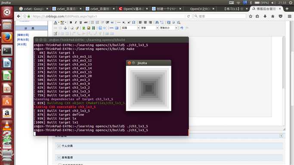Viewport: 294px width, 165px height.
Task: Click the undo arrow in editor toolbar
Action: [x=182, y=28]
